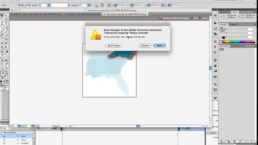Image resolution: width=258 pixels, height=145 pixels.
Task: Open the Symbols panel tab
Action: pos(233,25)
